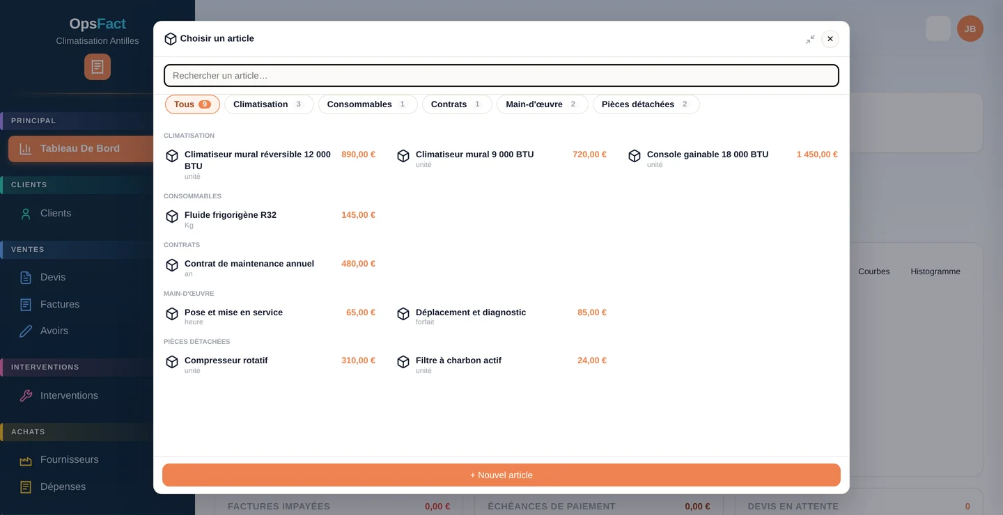
Task: Click the cube icon beside Fluide frigorigène R32
Action: pos(172,216)
